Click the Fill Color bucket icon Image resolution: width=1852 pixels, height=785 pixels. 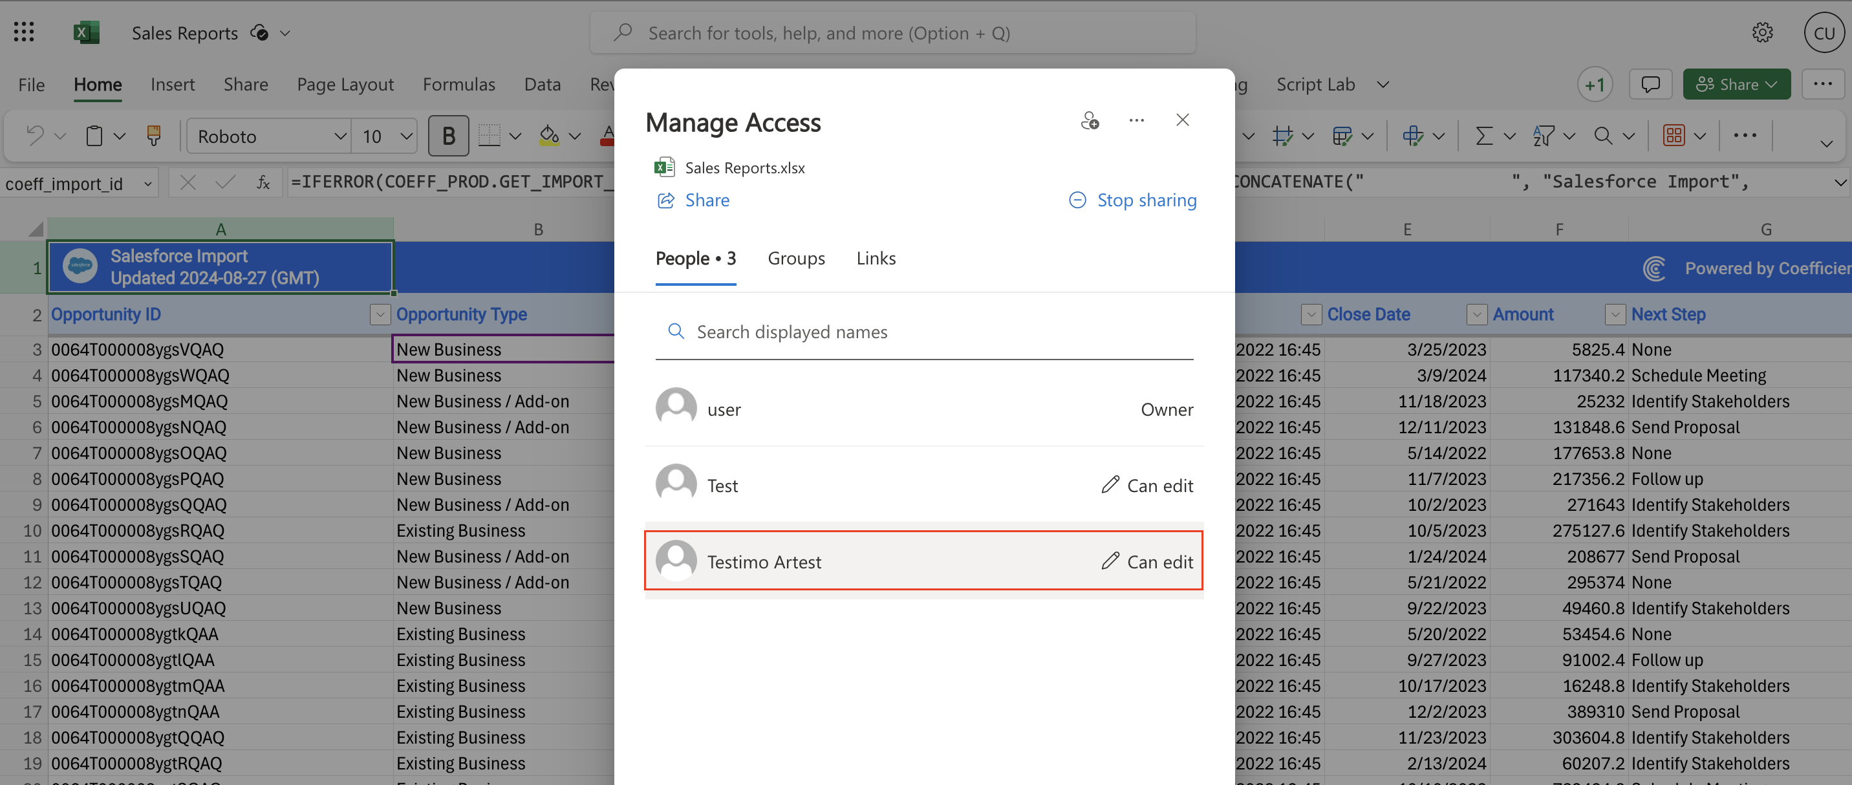point(549,136)
